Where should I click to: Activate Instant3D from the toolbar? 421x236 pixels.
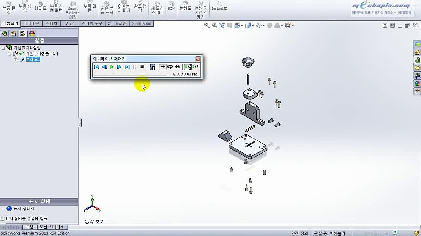point(219,8)
